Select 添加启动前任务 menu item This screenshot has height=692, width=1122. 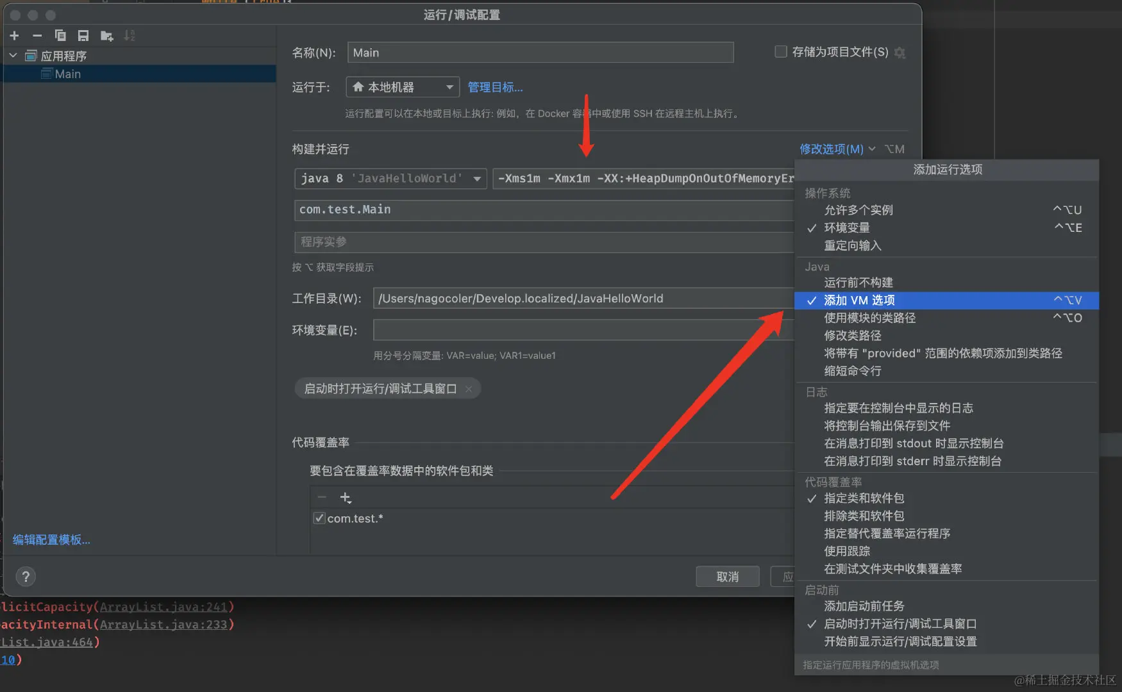[x=946, y=606]
